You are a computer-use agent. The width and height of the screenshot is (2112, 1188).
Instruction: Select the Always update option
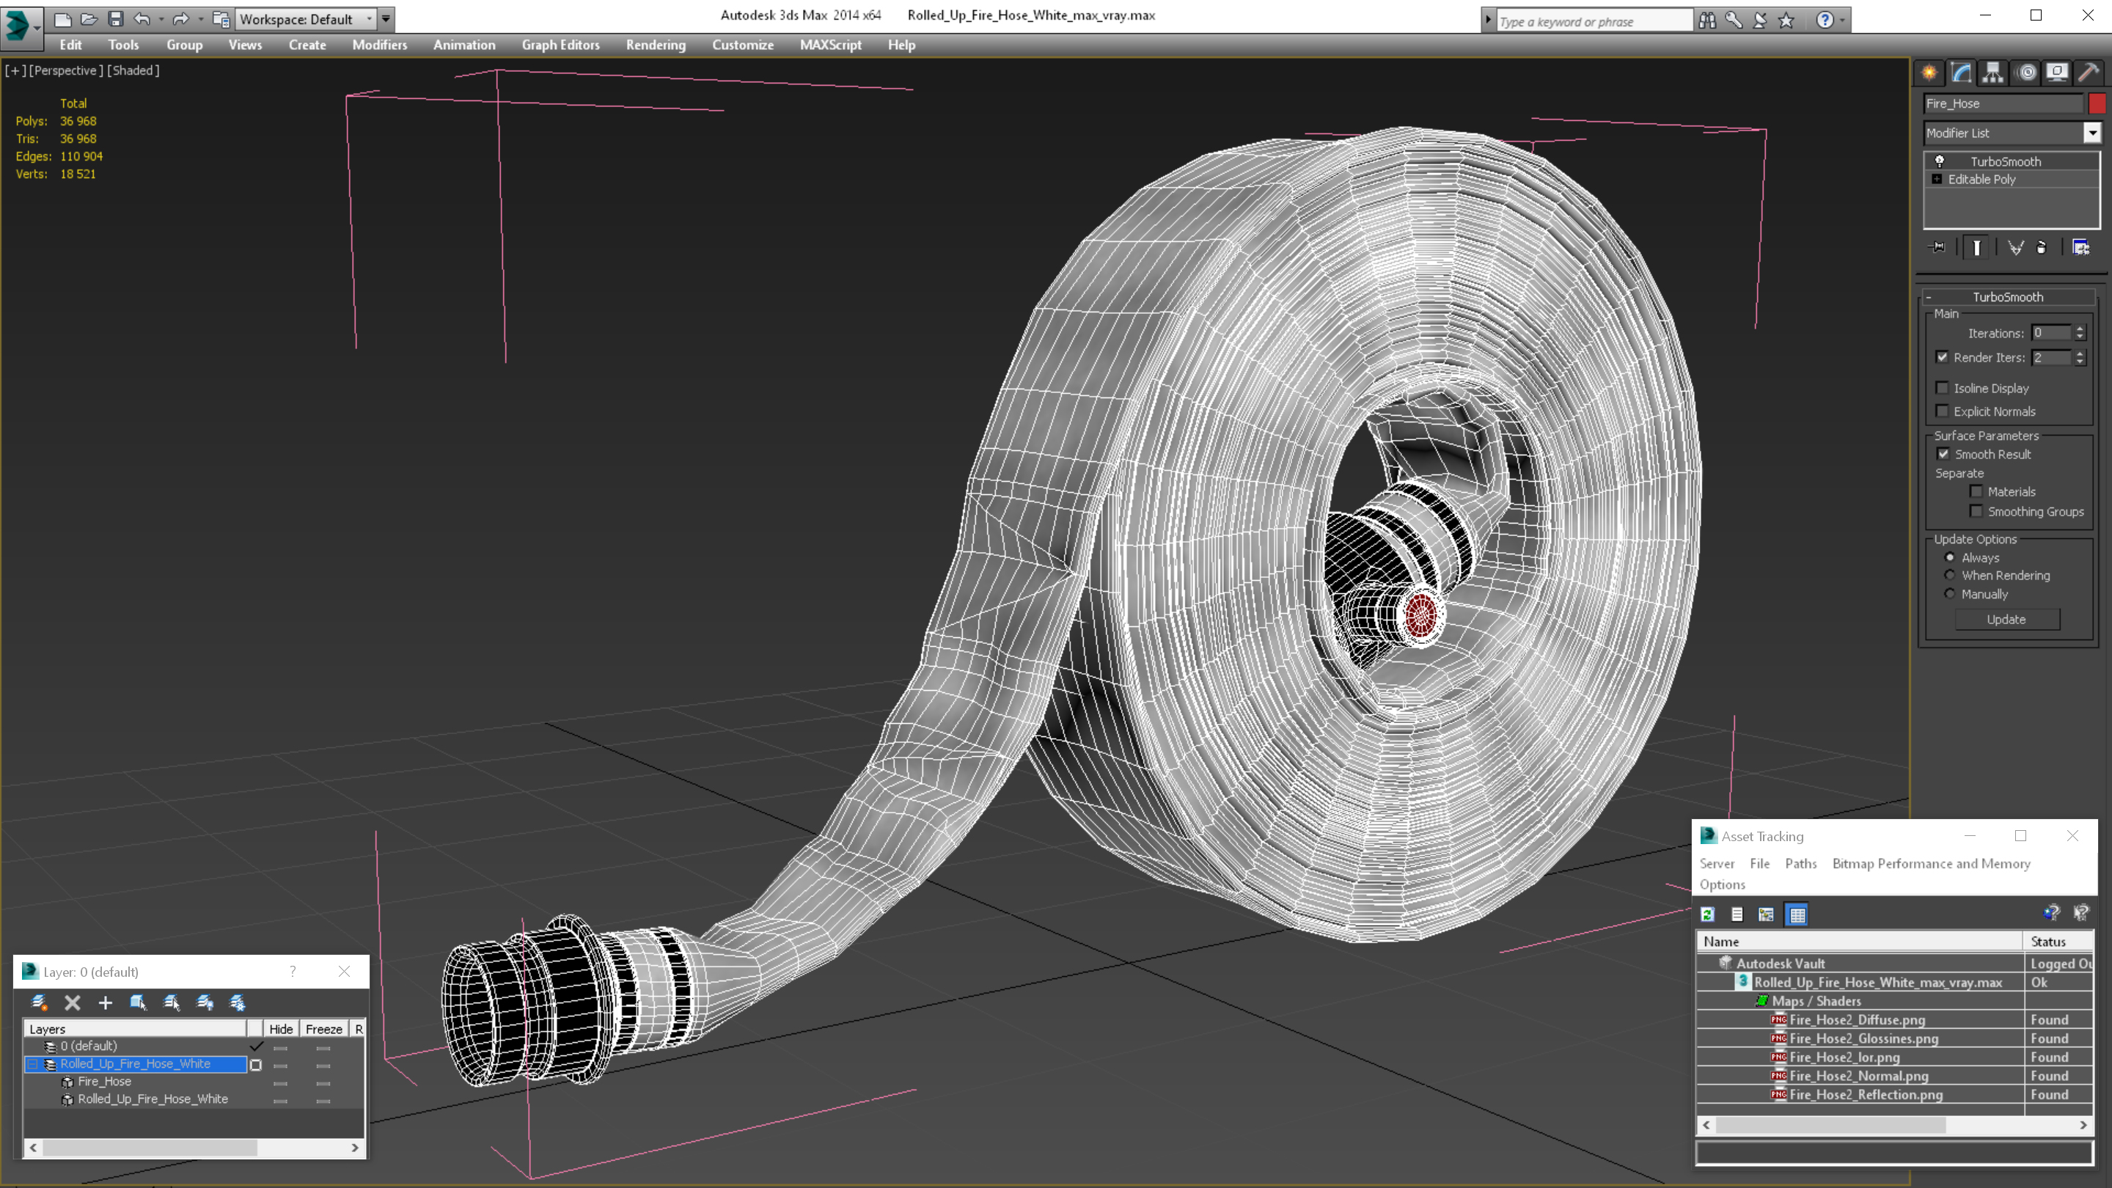click(x=1950, y=557)
